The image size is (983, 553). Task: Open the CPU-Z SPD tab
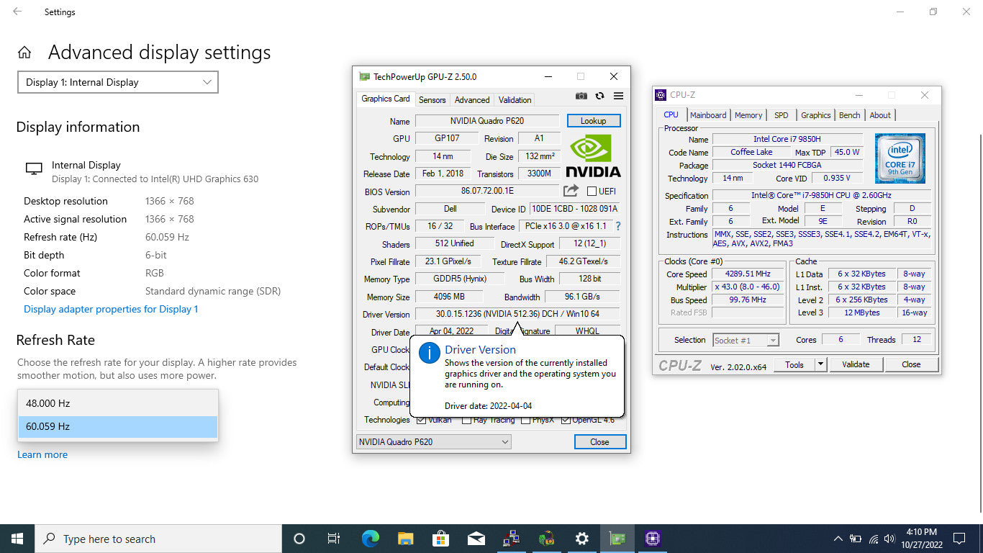782,115
